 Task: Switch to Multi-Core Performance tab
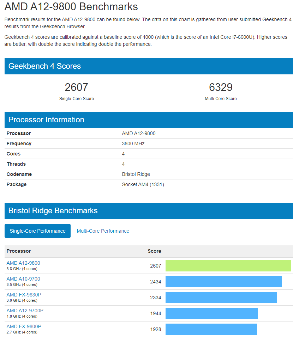(103, 231)
